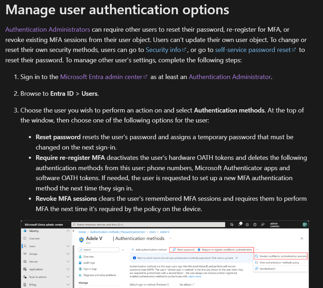The image size is (323, 288).
Task: Click Require re-register multifactor authentication
Action: (x=225, y=250)
